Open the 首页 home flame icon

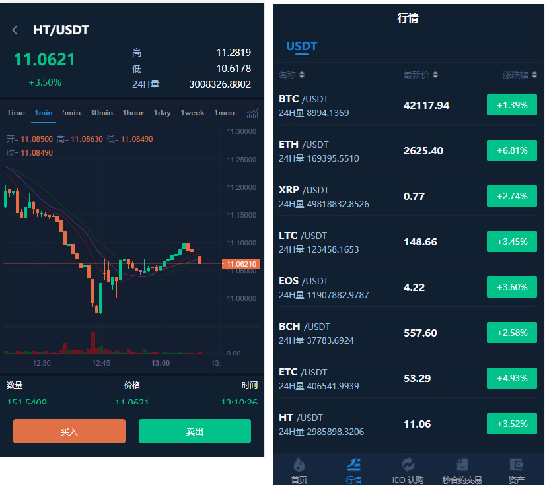tap(299, 465)
